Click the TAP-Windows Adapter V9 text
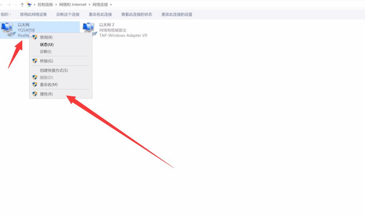The height and width of the screenshot is (216, 365). (123, 35)
